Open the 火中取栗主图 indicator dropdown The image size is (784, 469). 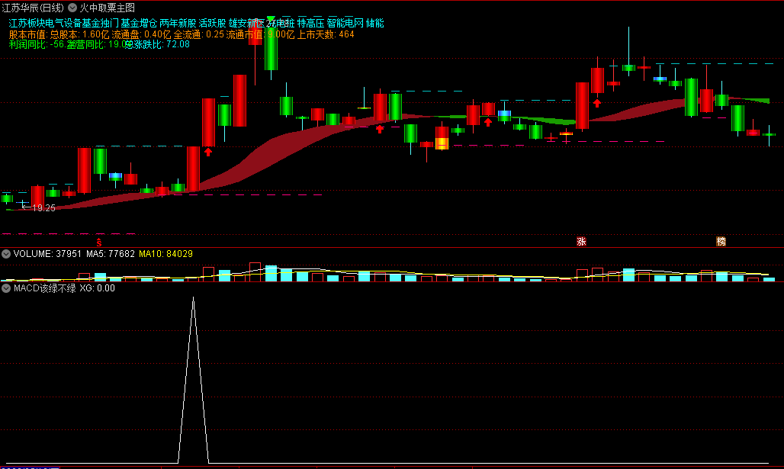tap(72, 8)
